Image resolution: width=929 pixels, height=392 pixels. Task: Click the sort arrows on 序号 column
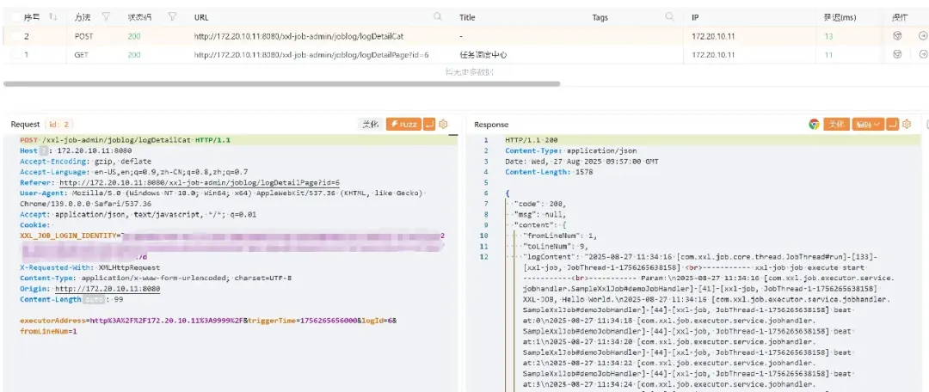[x=52, y=17]
